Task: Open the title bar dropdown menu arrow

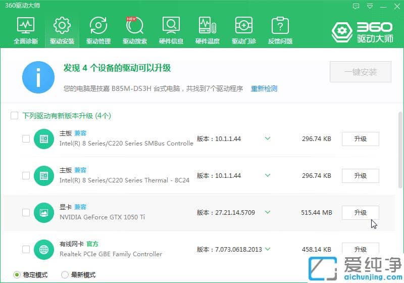Action: 370,6
